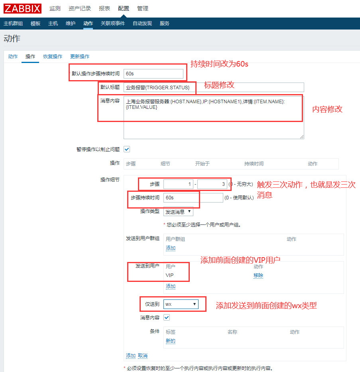Open the 配置 top menu
360x372 pixels.
[124, 8]
